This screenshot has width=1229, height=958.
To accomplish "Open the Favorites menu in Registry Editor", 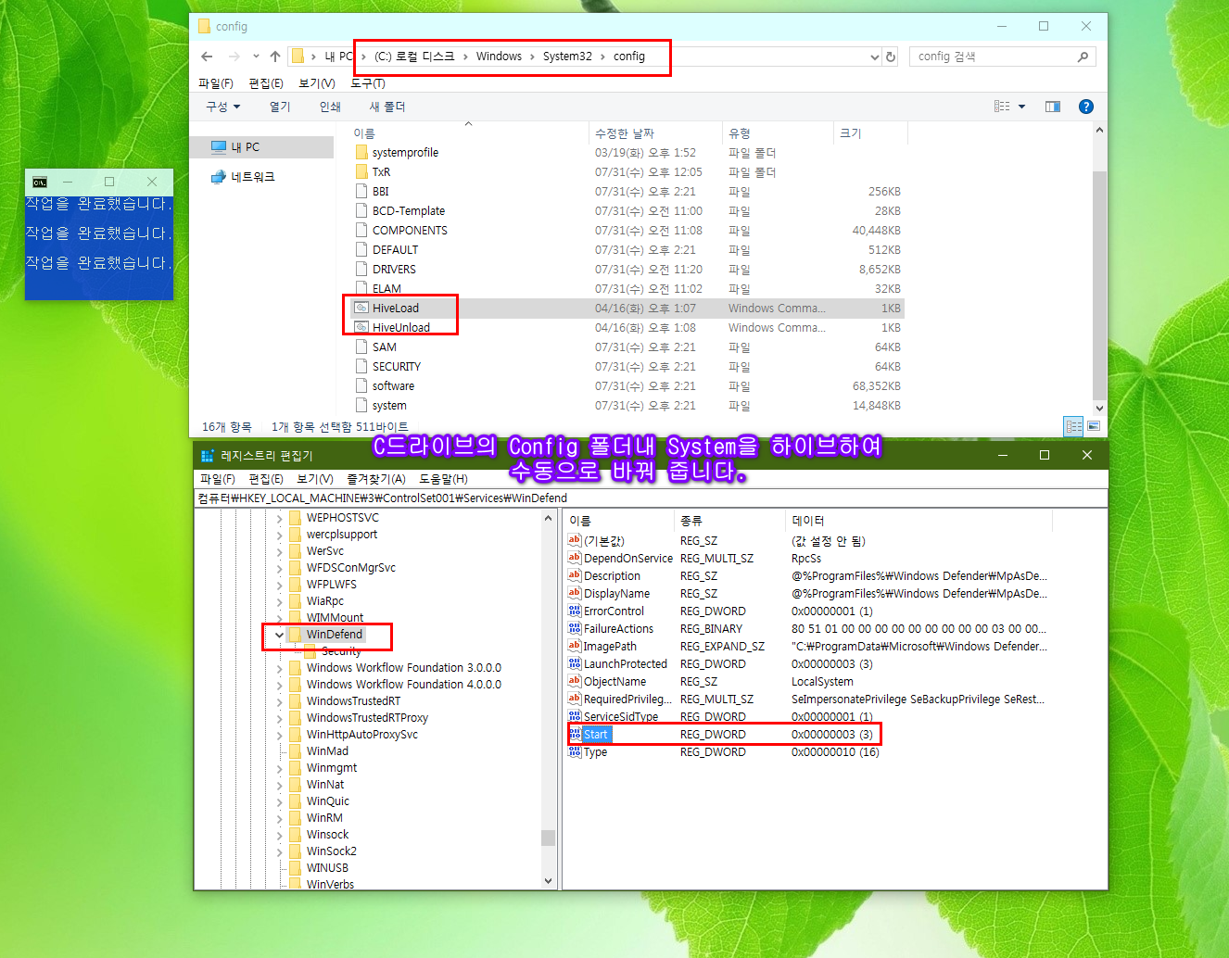I will pyautogui.click(x=376, y=479).
